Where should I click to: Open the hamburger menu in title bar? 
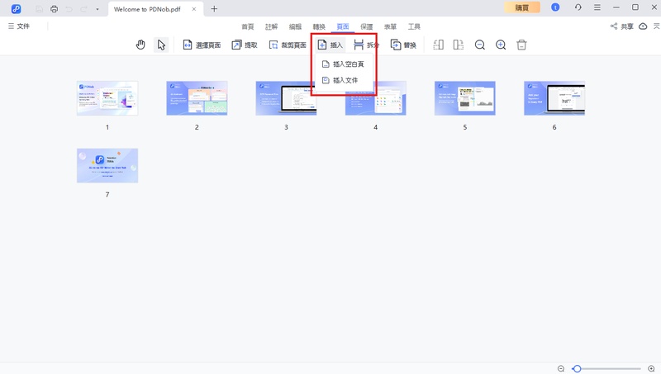597,7
